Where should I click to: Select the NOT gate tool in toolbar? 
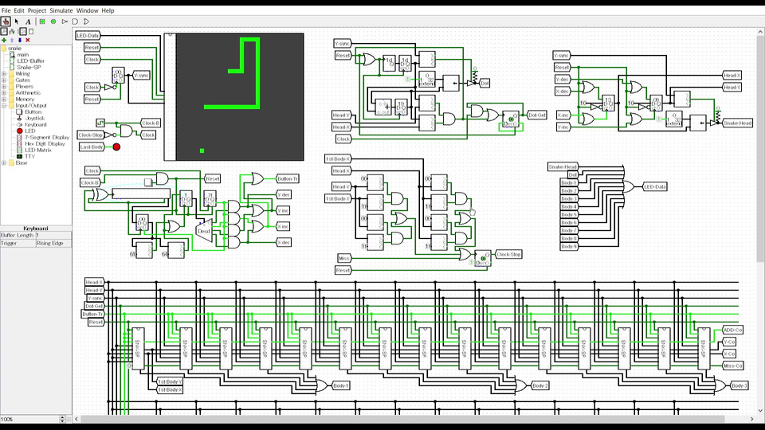[x=65, y=21]
